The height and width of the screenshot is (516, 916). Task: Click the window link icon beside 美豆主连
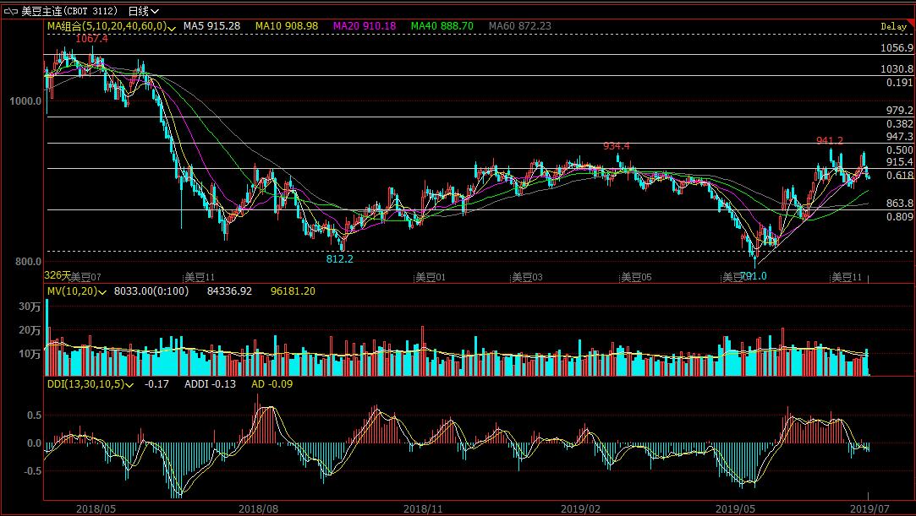[10, 11]
